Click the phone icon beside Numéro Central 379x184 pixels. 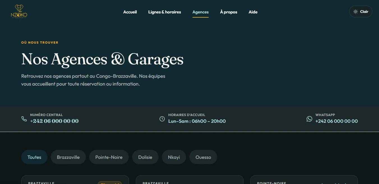click(24, 119)
